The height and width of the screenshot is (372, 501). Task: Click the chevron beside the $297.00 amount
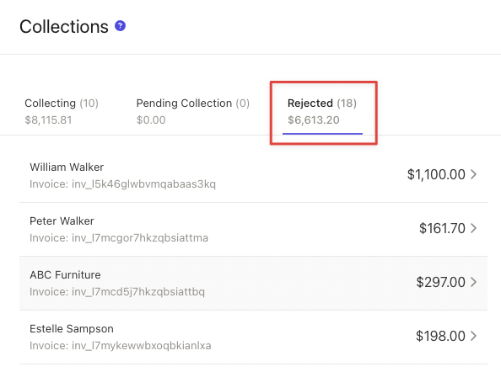[x=473, y=282]
